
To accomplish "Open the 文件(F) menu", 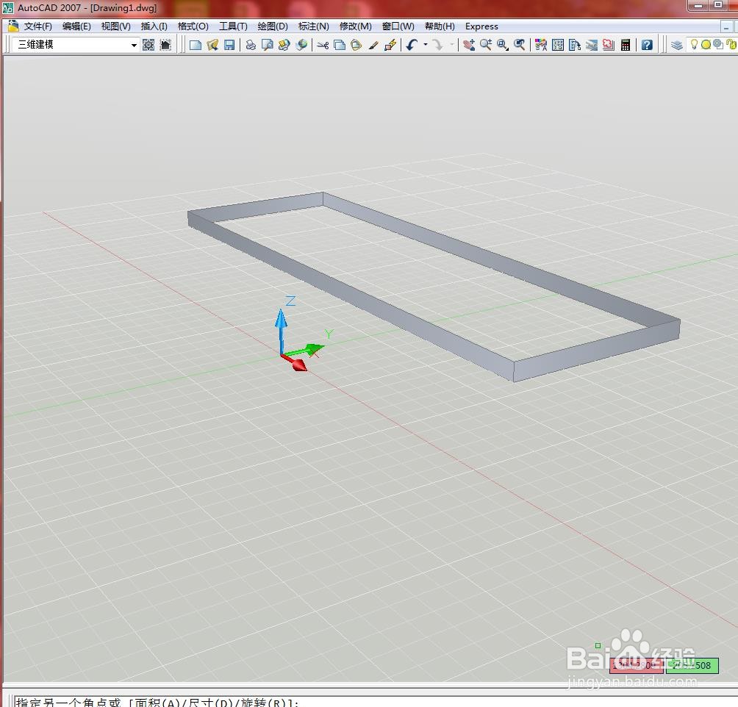I will pos(37,26).
